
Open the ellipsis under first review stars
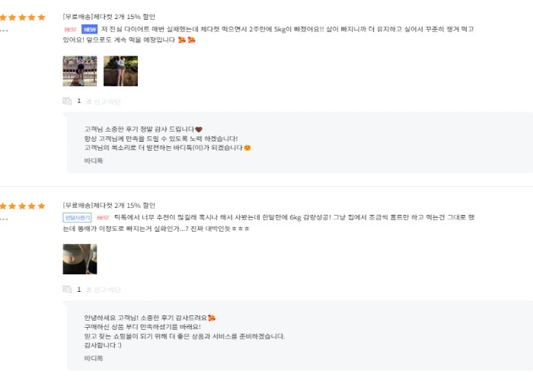[x=4, y=30]
